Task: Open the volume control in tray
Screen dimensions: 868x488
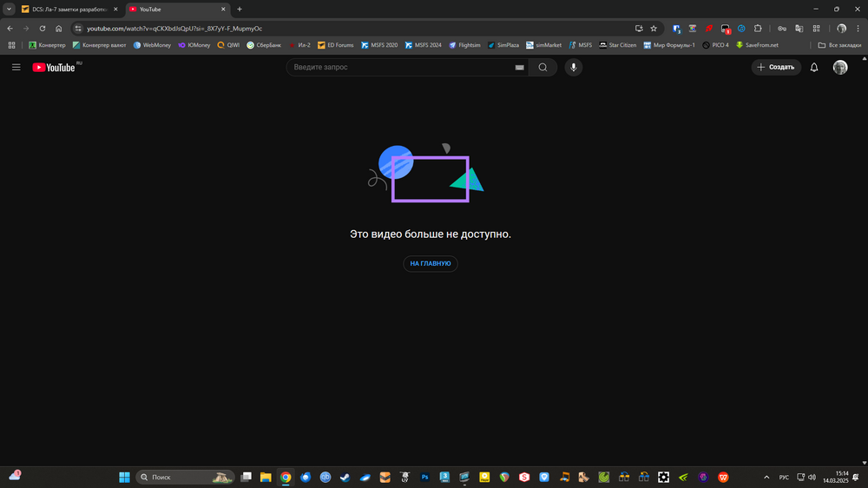Action: (812, 477)
